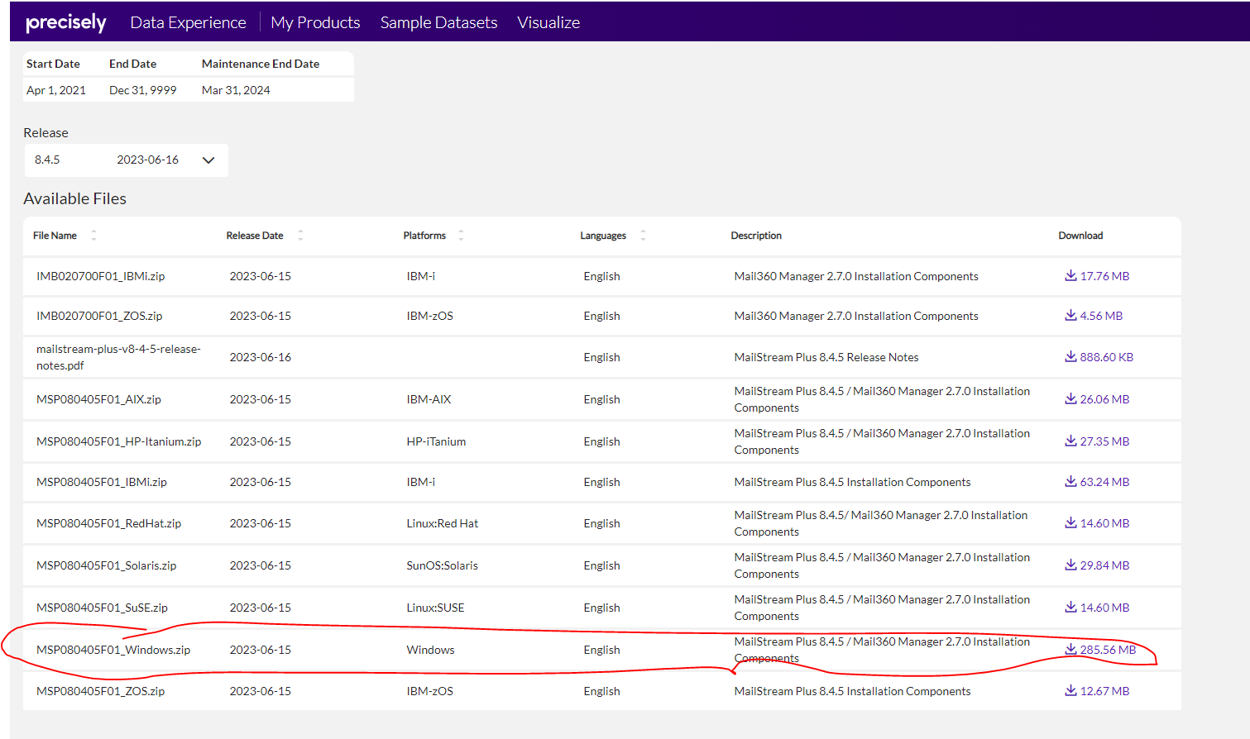Viewport: 1250px width, 739px height.
Task: Click the Dec 31, 9999 end date
Action: click(143, 90)
